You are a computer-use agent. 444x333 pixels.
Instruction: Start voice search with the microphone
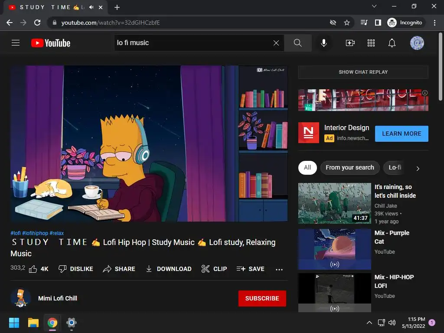tap(323, 43)
